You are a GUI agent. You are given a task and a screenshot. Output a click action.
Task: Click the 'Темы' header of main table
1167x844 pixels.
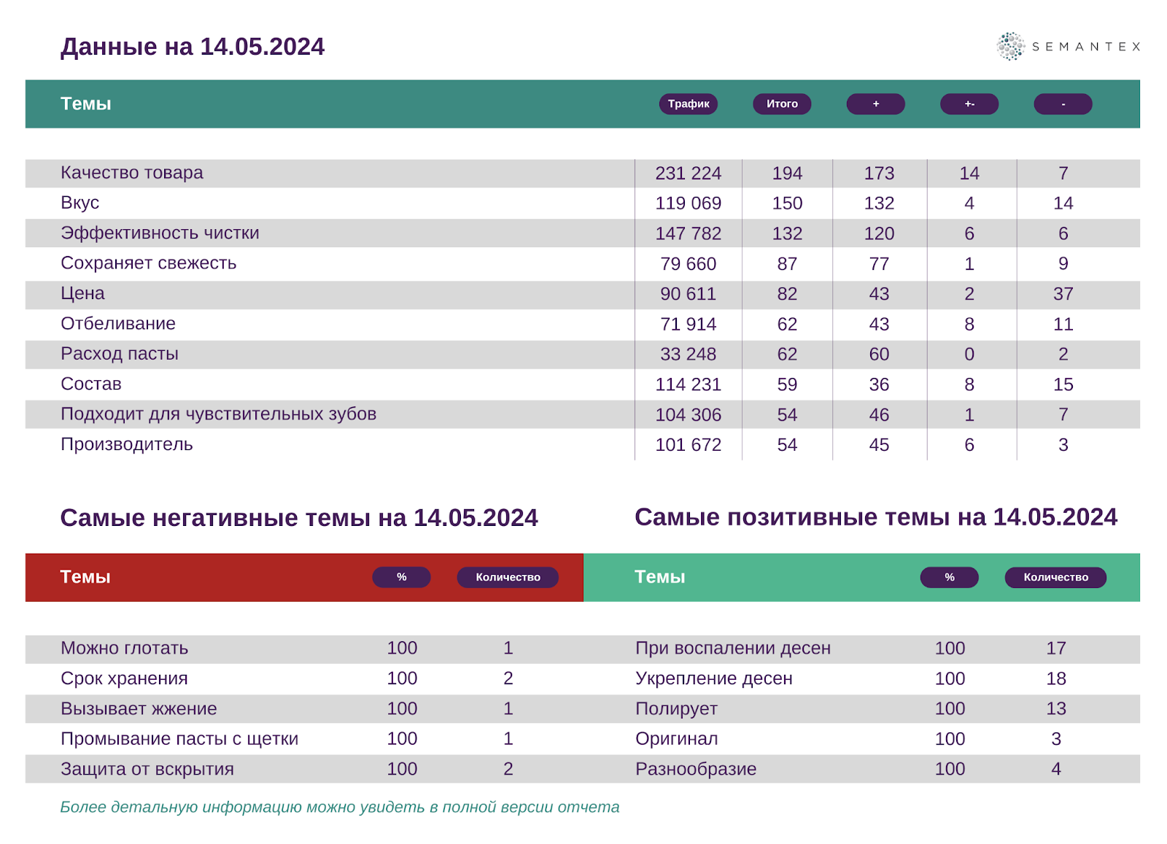[x=86, y=104]
